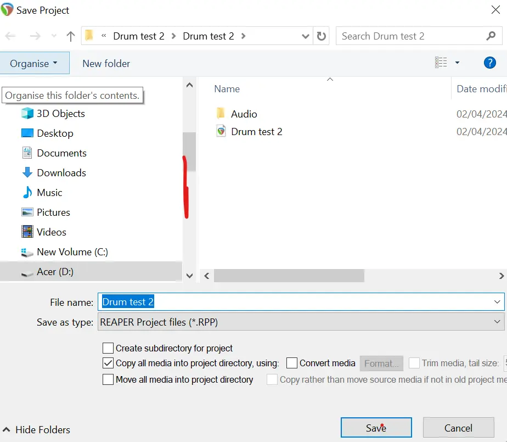Click the blue Help question mark icon
This screenshot has width=507, height=442.
489,63
